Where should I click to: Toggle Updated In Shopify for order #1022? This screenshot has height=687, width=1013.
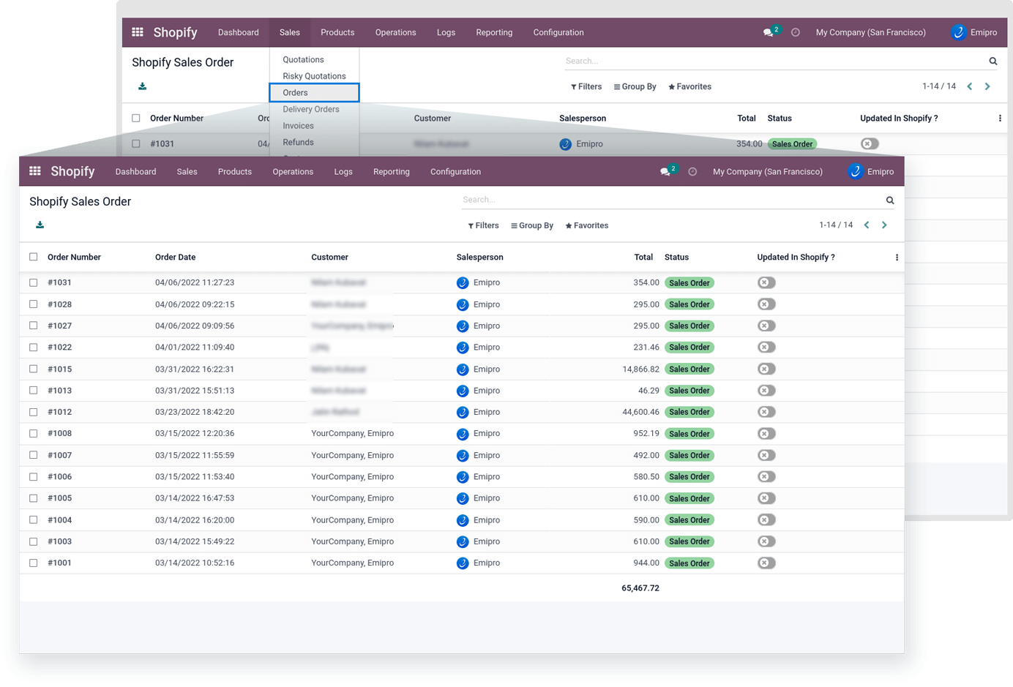click(766, 348)
